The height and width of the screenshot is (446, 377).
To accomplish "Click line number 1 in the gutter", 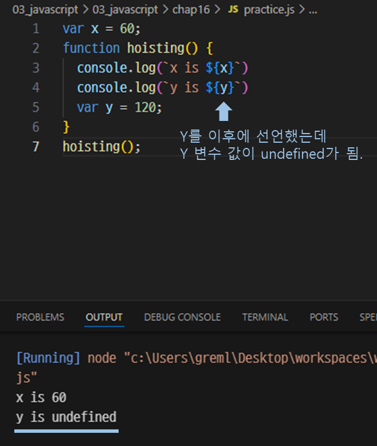I will point(36,29).
